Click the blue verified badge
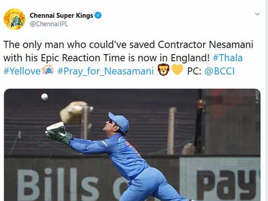Image resolution: width=268 pixels, height=201 pixels. pyautogui.click(x=98, y=15)
